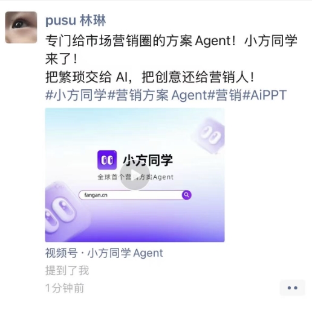Tap the 1分钟前 timestamp

pyautogui.click(x=65, y=288)
